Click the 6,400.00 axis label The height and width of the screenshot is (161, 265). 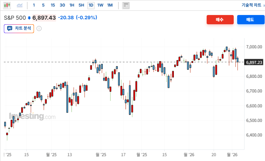(x=254, y=135)
